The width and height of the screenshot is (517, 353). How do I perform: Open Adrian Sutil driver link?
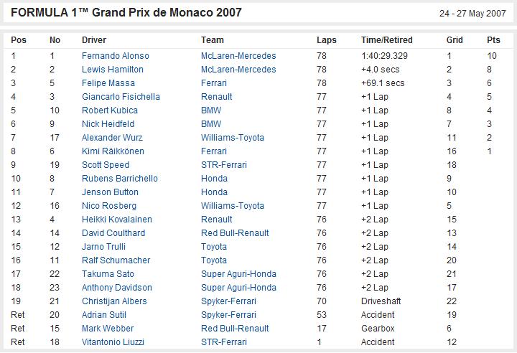pyautogui.click(x=104, y=315)
